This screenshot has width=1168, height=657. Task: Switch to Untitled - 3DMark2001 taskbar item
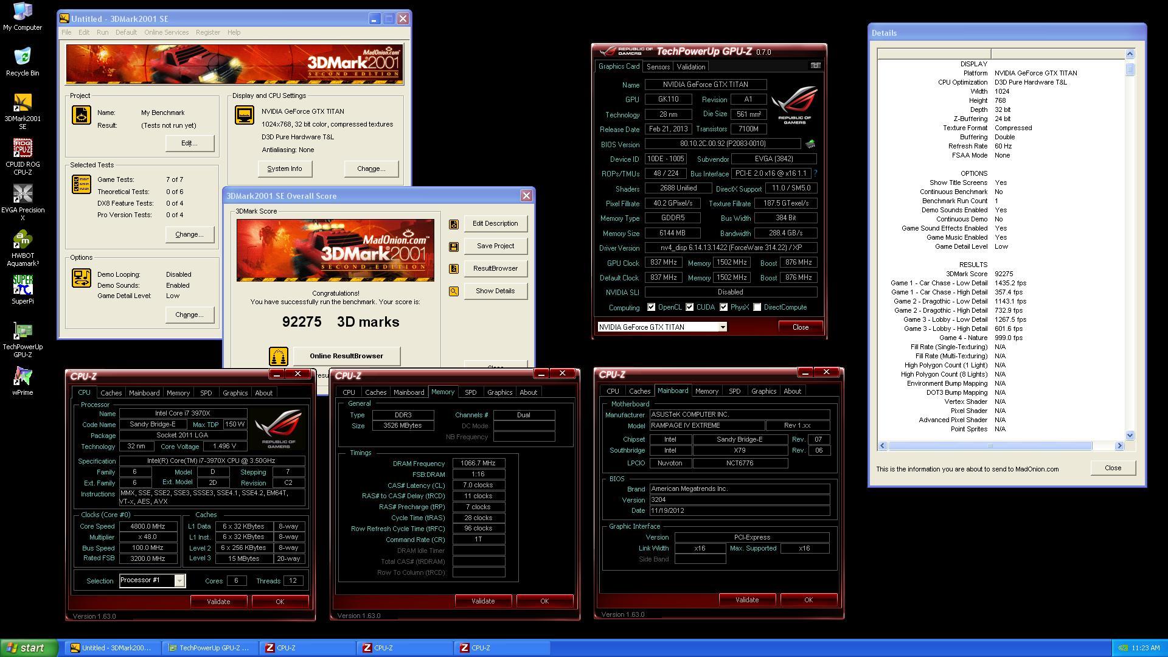pos(113,648)
